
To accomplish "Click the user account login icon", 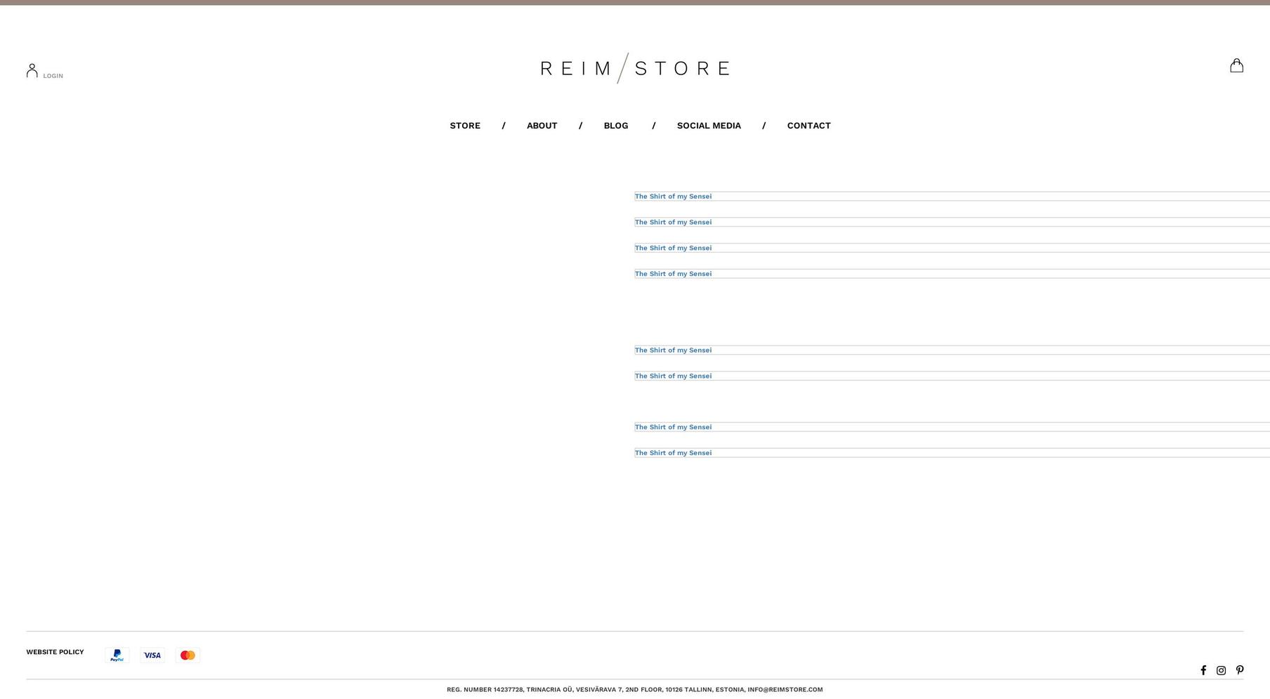I will [32, 70].
